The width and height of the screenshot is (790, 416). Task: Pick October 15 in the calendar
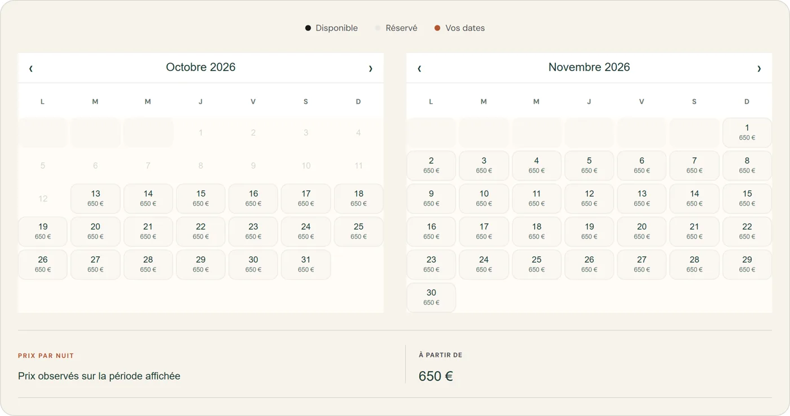[x=201, y=198]
